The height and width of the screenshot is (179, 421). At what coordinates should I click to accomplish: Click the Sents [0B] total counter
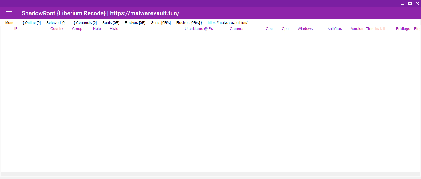pos(111,23)
